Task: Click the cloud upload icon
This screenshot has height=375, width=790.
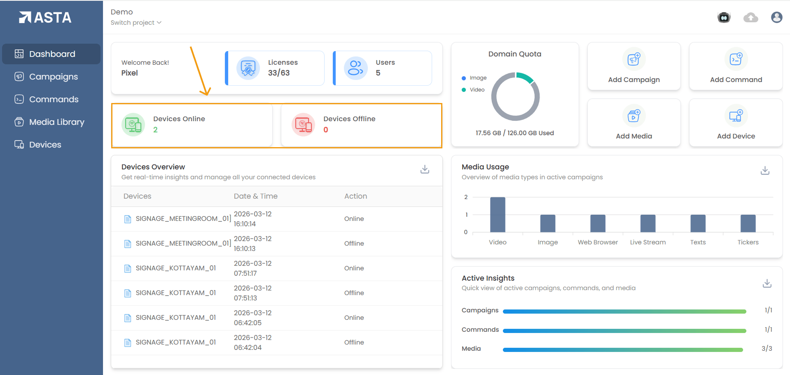Action: coord(750,17)
